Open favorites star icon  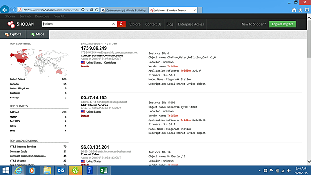tap(300, 10)
